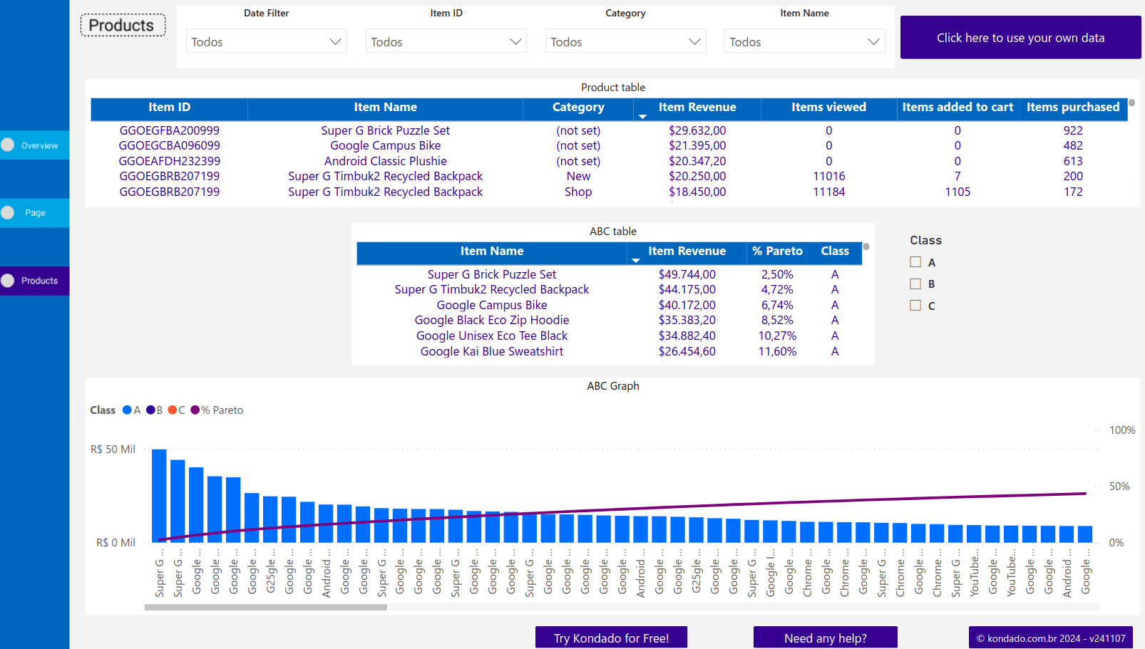The height and width of the screenshot is (649, 1145).
Task: Click the sort arrow on Item Revenue column
Action: coord(644,115)
